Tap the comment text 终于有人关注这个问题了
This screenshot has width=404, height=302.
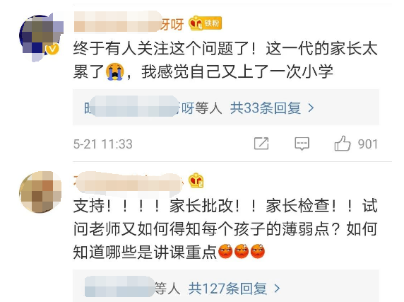pos(165,49)
